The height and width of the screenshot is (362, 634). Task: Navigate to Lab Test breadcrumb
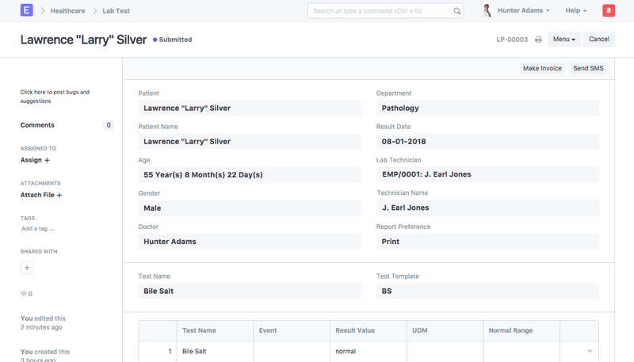(118, 11)
